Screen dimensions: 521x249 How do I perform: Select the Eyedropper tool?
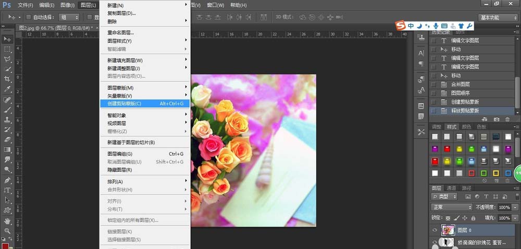pyautogui.click(x=7, y=89)
